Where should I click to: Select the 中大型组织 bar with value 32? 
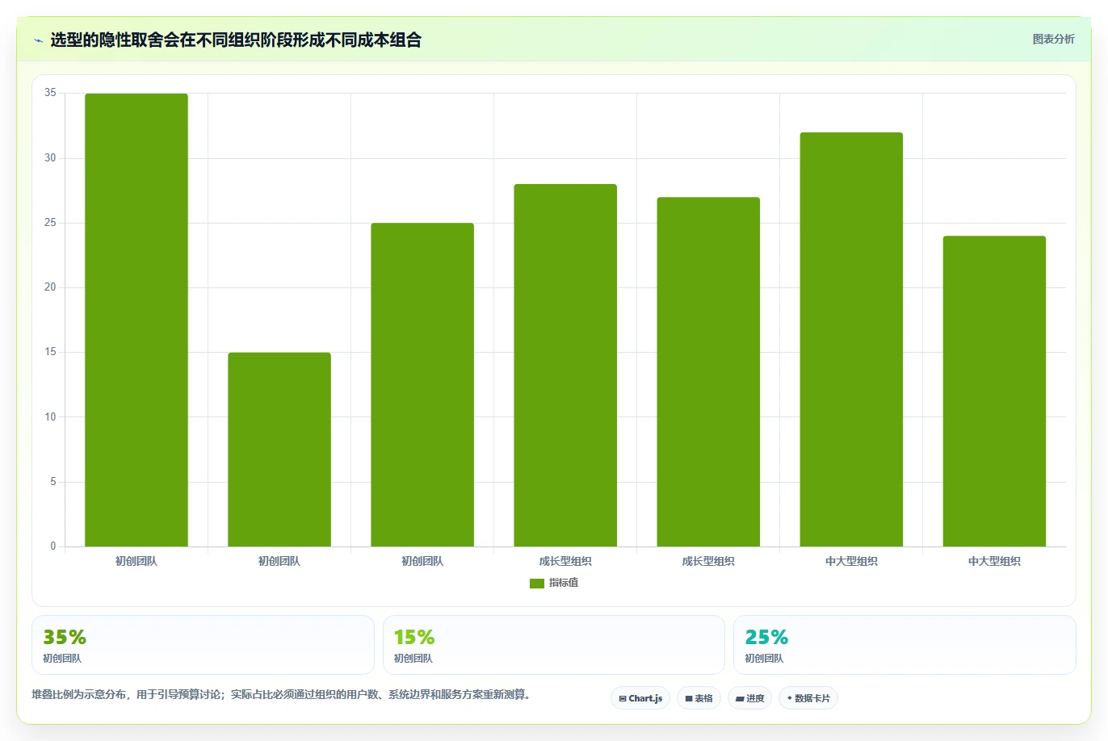pos(851,340)
